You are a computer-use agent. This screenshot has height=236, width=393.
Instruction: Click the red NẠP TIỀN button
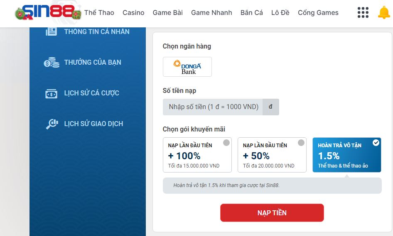tap(272, 213)
